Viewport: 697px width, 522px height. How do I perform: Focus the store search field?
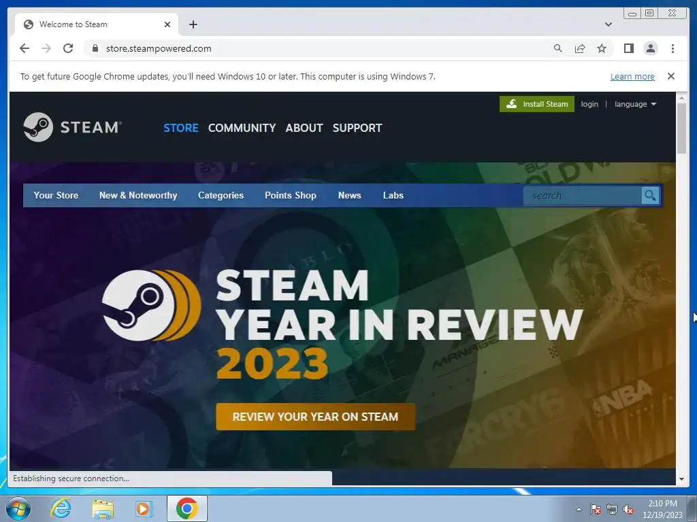point(583,196)
